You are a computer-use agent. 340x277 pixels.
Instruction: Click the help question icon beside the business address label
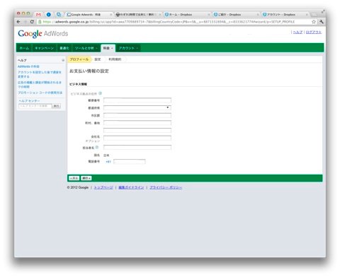pyautogui.click(x=100, y=93)
